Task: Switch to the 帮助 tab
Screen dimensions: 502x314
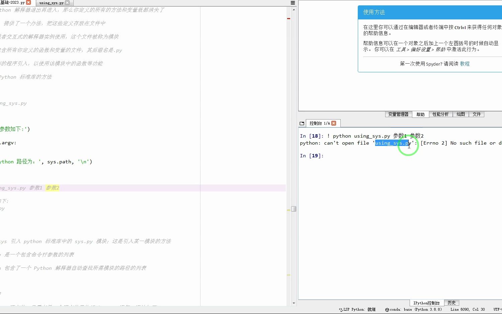Action: pos(420,114)
